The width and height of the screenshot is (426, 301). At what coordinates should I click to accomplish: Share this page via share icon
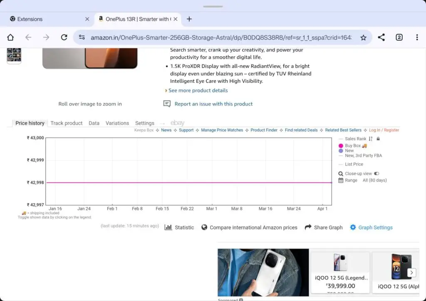(381, 37)
